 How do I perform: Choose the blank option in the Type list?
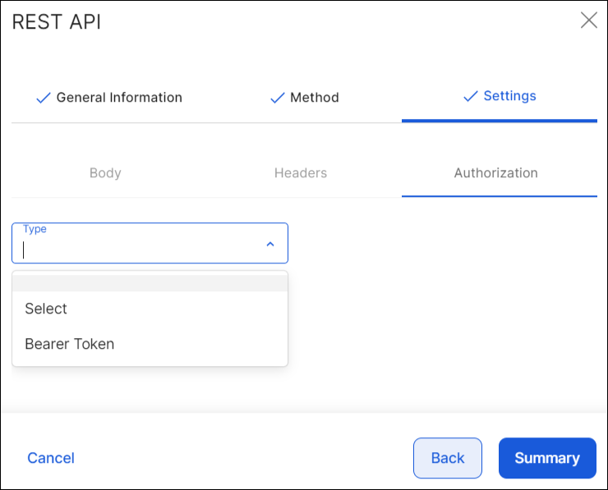point(150,282)
